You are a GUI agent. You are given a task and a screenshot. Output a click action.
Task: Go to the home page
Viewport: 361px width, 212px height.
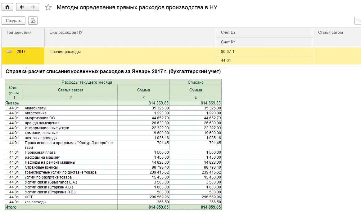pos(7,7)
